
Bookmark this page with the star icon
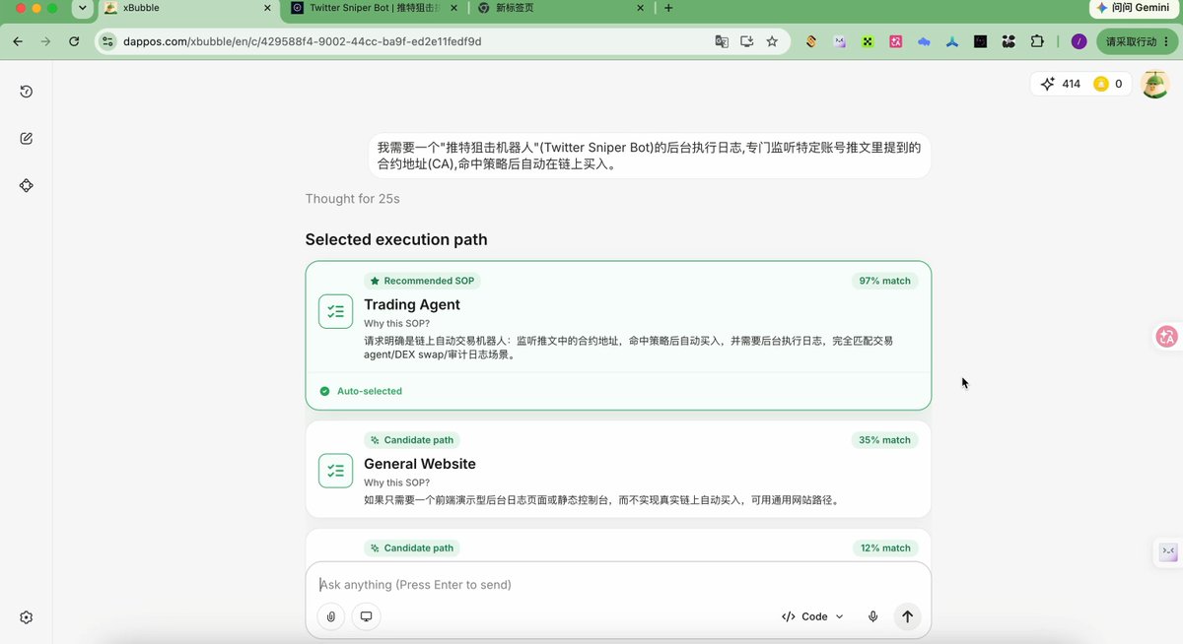click(772, 41)
